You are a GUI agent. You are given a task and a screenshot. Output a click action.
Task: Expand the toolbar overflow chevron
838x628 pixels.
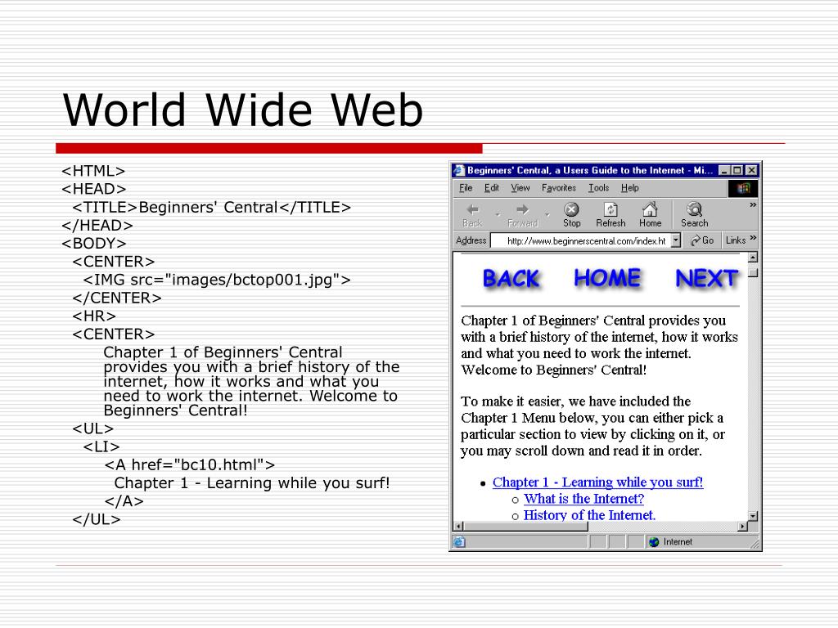pos(753,205)
